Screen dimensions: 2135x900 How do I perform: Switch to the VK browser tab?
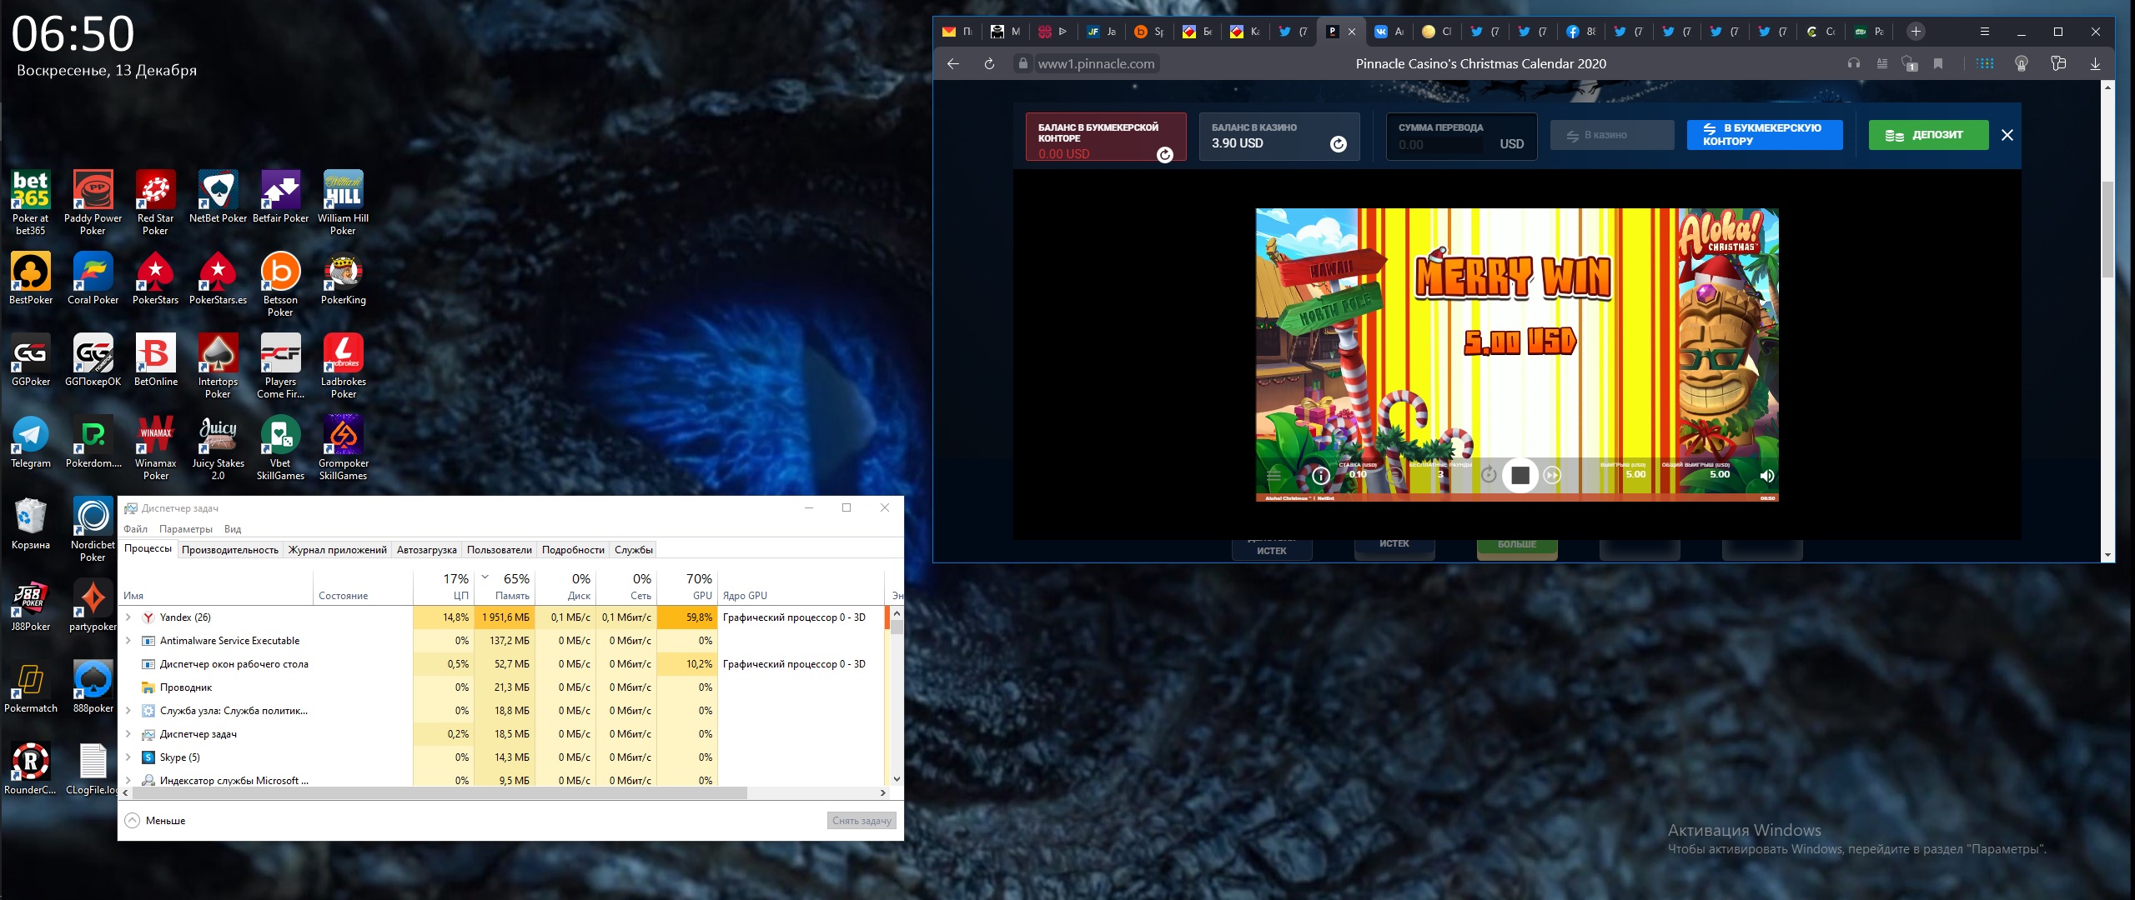(1389, 32)
